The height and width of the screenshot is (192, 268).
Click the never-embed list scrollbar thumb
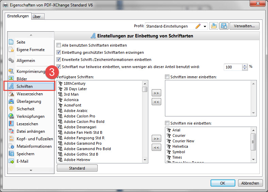253,142
